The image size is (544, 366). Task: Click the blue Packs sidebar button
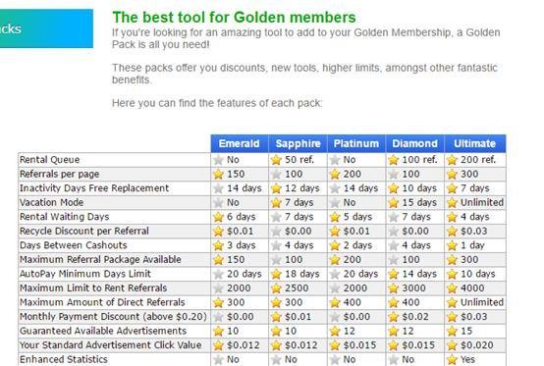pos(46,28)
